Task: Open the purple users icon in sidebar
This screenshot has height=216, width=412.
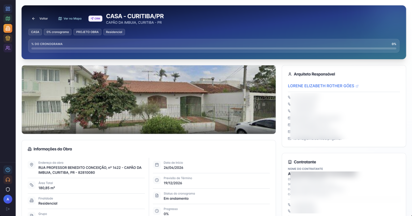Action: coord(8,48)
